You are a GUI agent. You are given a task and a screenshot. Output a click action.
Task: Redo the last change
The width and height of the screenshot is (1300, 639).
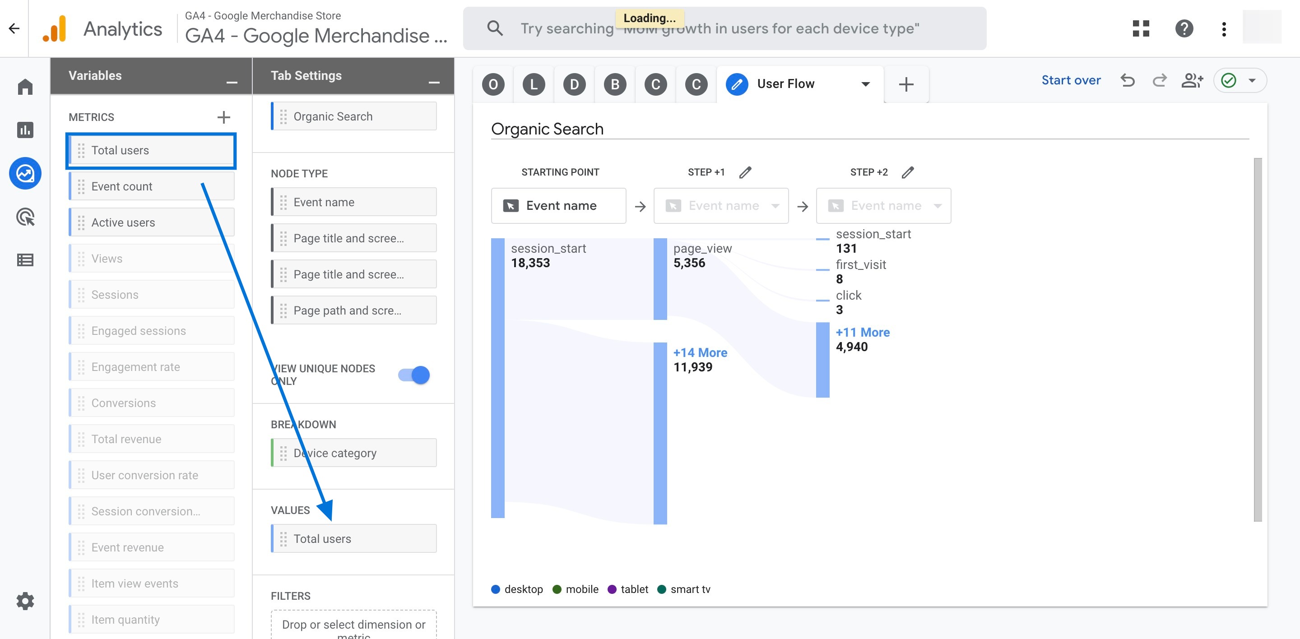(1159, 80)
